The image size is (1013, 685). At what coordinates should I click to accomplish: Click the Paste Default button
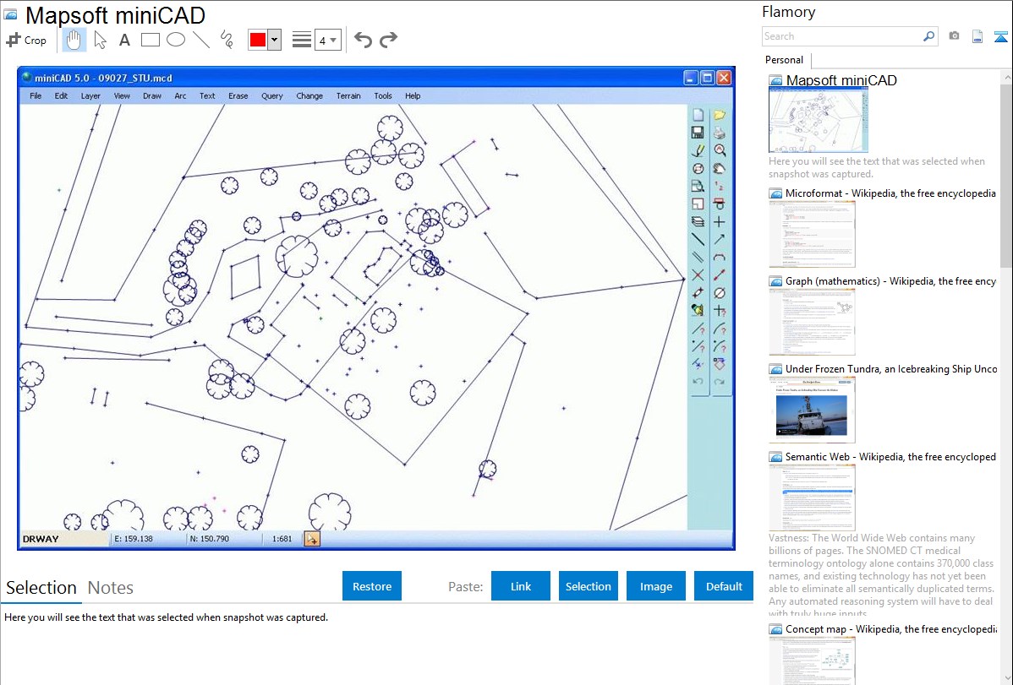tap(724, 586)
